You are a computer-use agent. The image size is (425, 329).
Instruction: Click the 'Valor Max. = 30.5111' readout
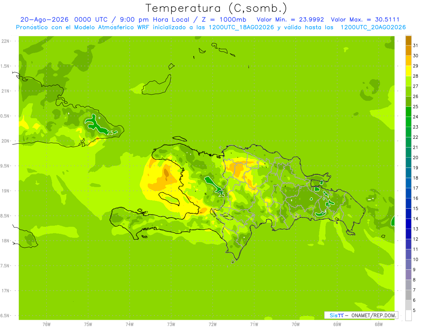(365, 20)
